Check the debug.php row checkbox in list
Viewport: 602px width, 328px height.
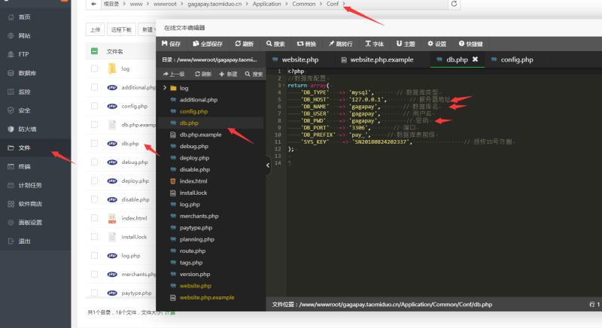(x=95, y=162)
